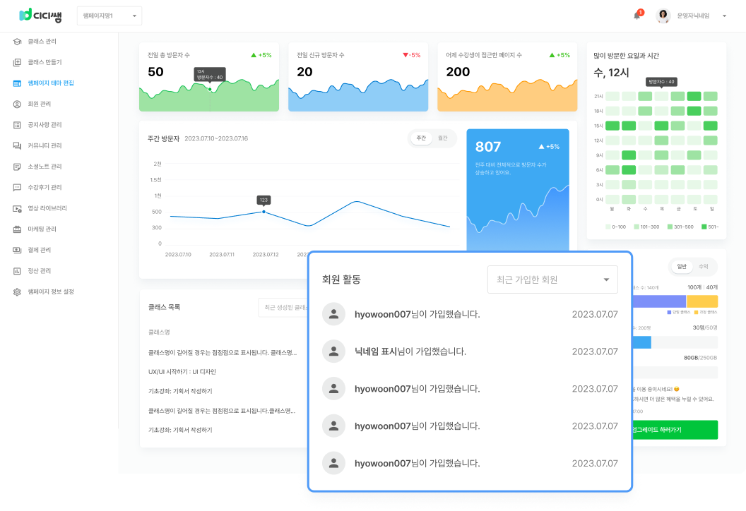Open 공지사항 관리 in the sidebar

coord(45,125)
